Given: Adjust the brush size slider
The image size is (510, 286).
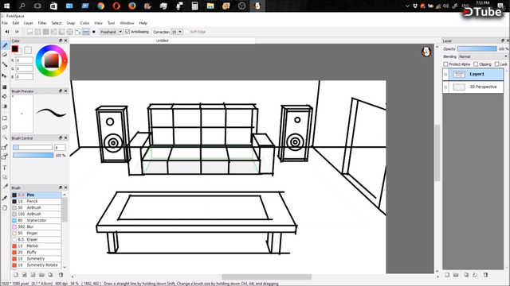Looking at the screenshot, I should pos(33,148).
